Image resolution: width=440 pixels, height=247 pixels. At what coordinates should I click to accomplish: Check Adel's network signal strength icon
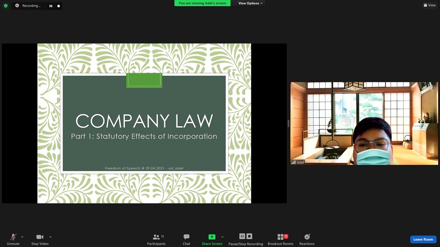tap(293, 162)
